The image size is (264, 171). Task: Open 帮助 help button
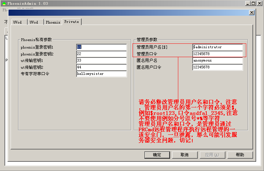coord(240,155)
